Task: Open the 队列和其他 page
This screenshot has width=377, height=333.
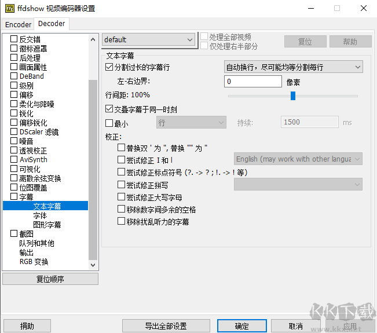Action: point(36,243)
